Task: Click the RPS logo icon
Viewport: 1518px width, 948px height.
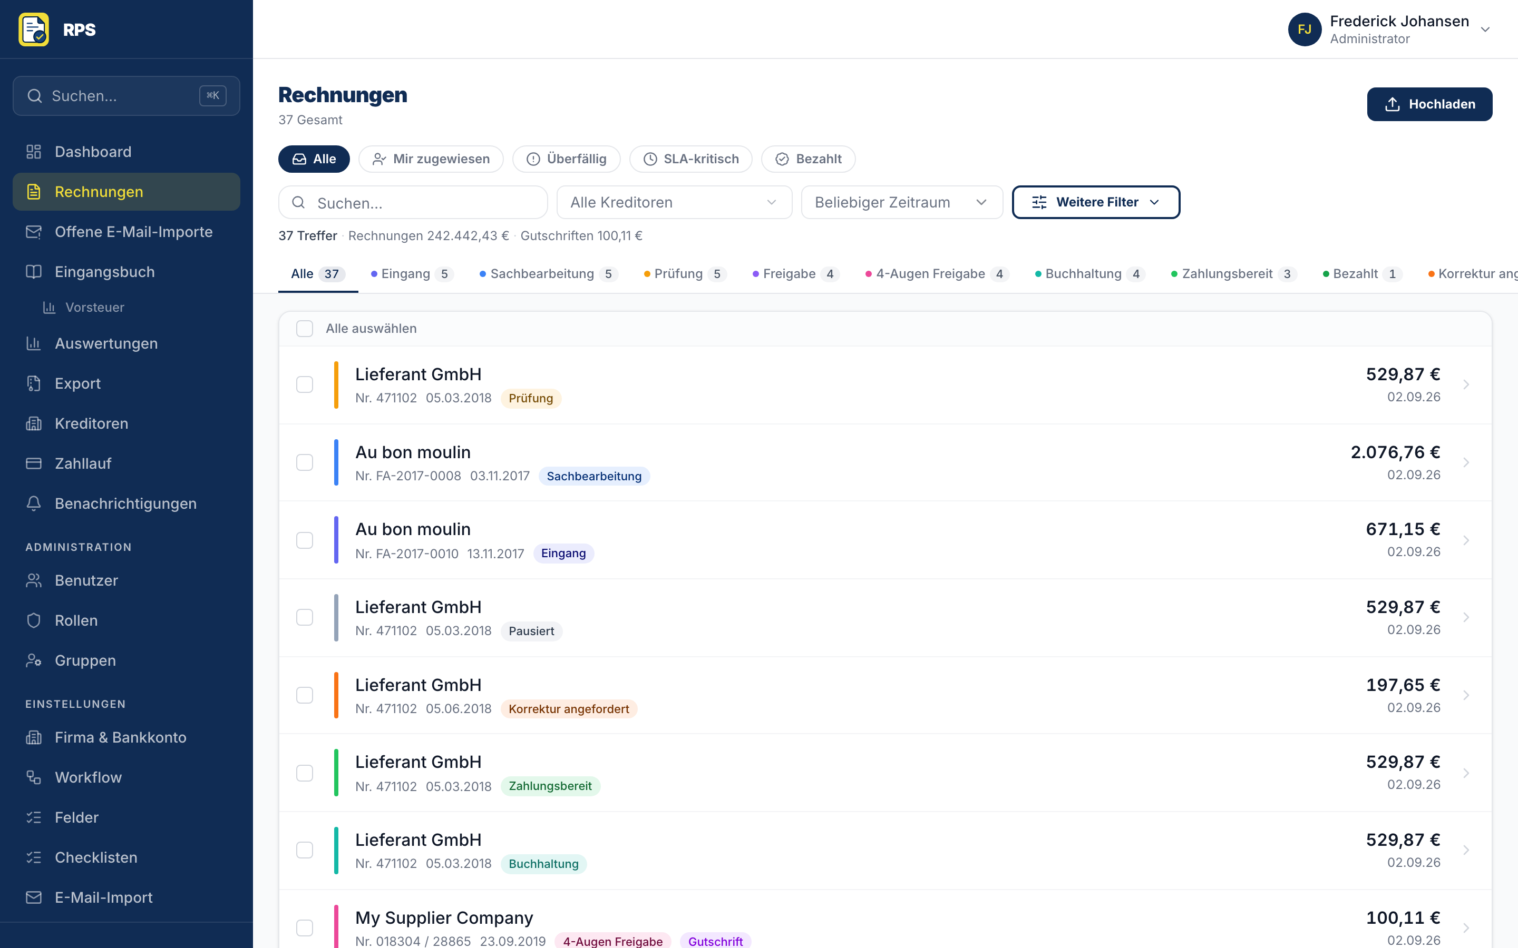Action: 34,29
